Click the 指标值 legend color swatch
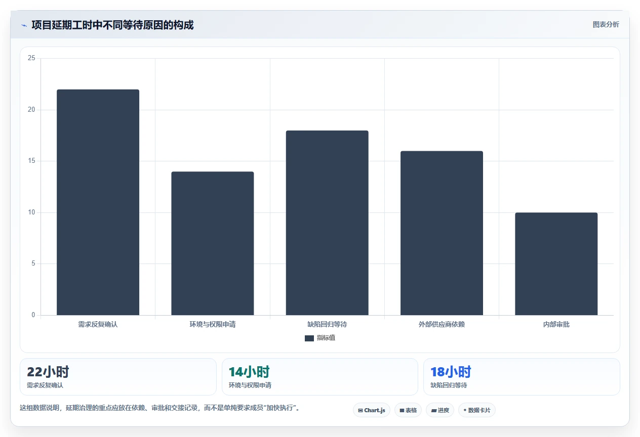Image resolution: width=640 pixels, height=437 pixels. [x=309, y=338]
